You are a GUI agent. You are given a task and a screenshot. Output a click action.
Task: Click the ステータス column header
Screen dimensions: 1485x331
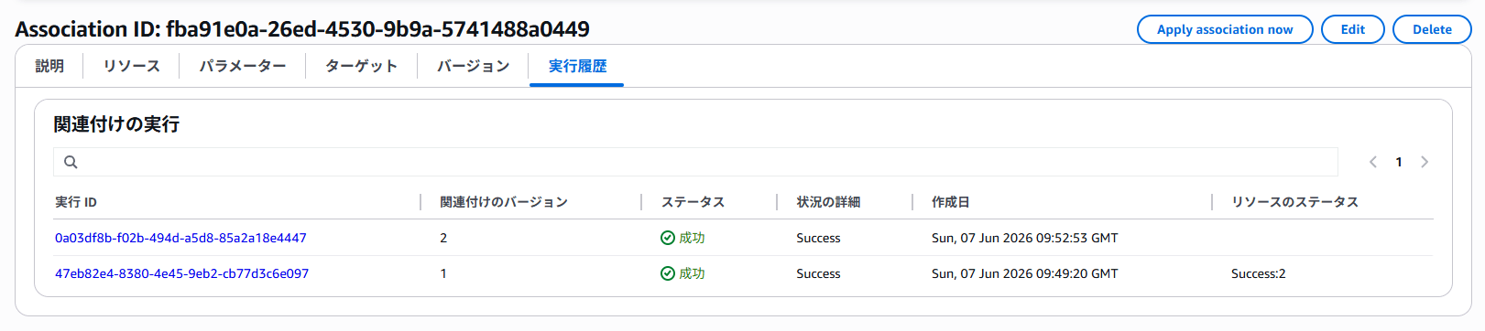click(x=693, y=202)
